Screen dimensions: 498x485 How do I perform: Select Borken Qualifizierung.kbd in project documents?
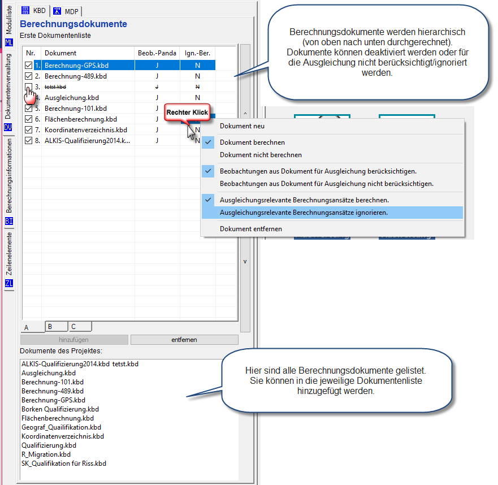click(x=60, y=409)
